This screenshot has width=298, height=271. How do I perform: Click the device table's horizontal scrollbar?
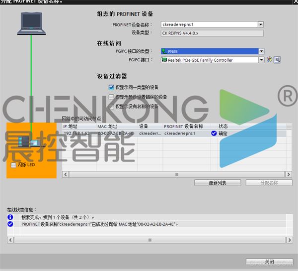(176, 174)
